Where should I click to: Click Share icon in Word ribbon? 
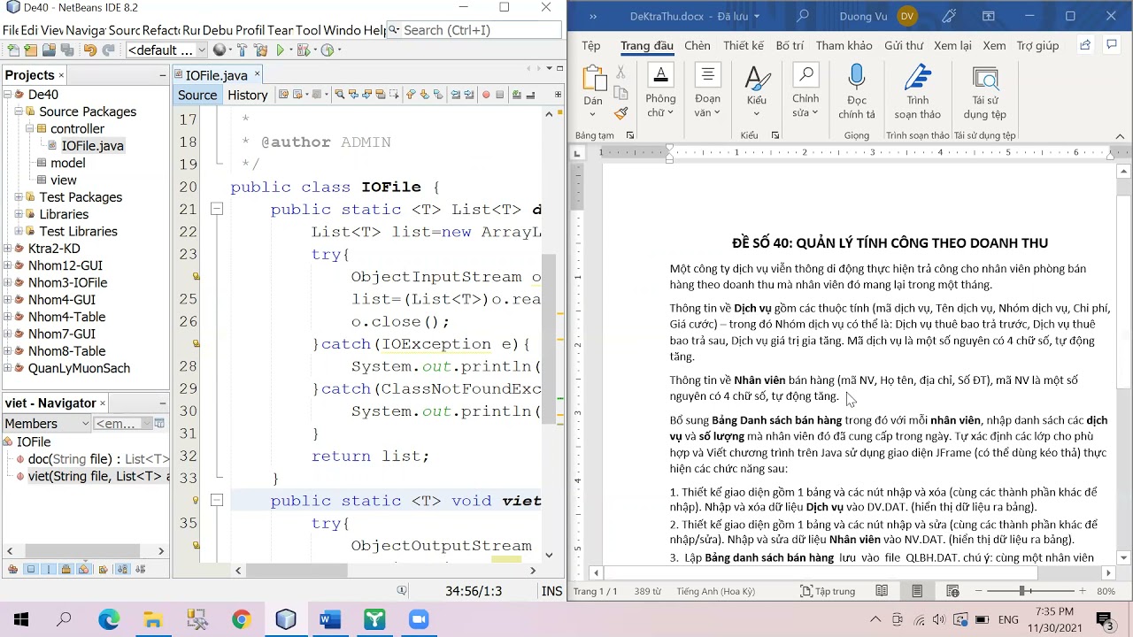pyautogui.click(x=1085, y=45)
